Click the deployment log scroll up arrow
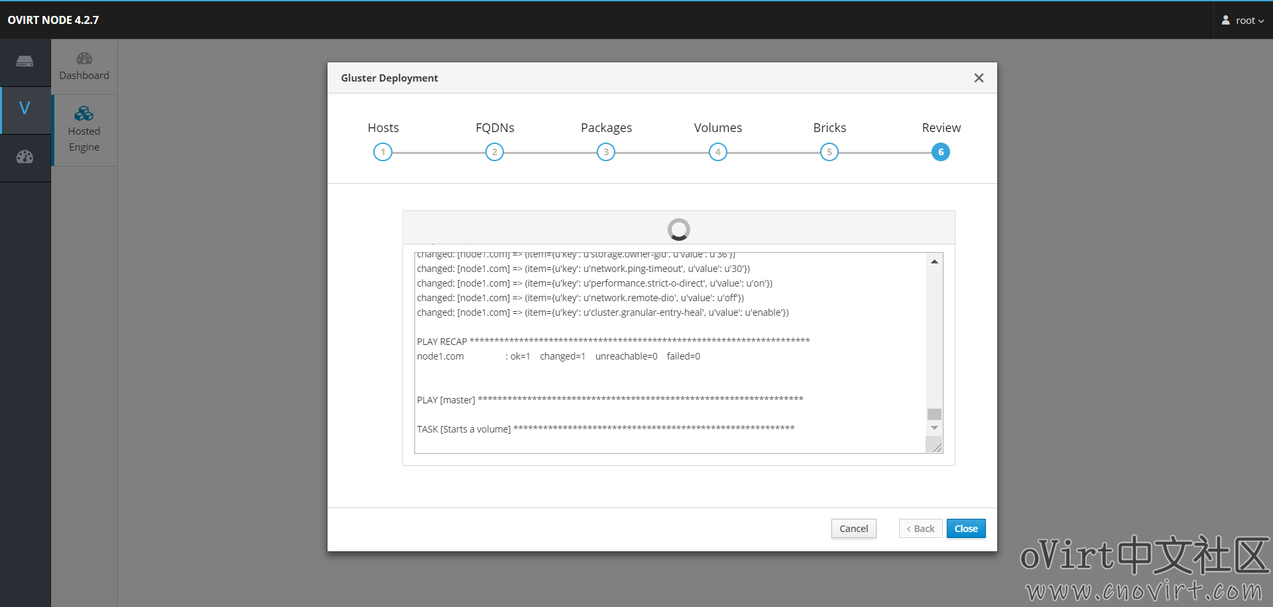Viewport: 1273px width, 607px height. click(x=934, y=261)
